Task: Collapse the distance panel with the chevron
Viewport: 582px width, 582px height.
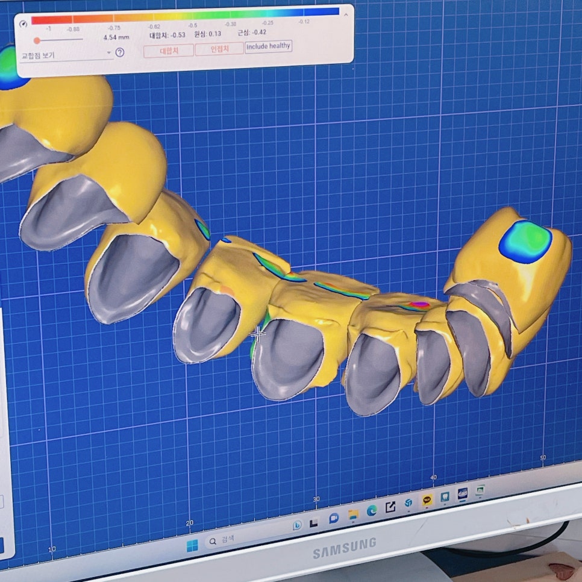Action: [x=345, y=15]
